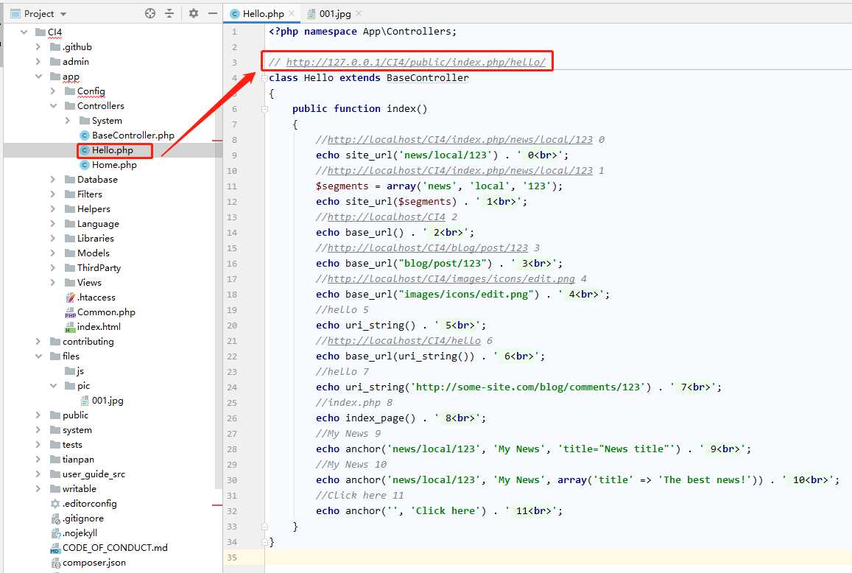The image size is (852, 573).
Task: Close the Hello.php tab
Action: [292, 13]
